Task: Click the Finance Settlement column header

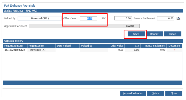Action: pos(154,46)
